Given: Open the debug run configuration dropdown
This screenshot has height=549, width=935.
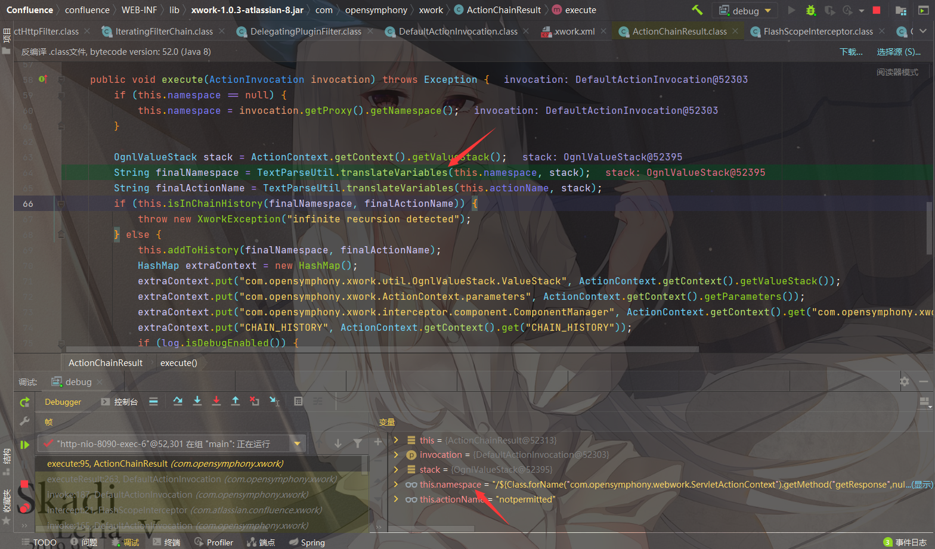Looking at the screenshot, I should point(745,10).
